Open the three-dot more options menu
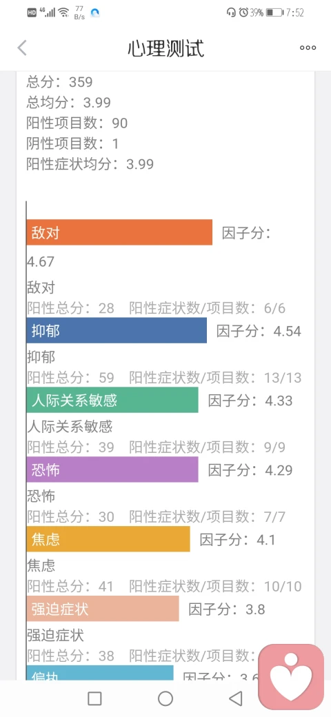The height and width of the screenshot is (717, 331). (x=308, y=48)
